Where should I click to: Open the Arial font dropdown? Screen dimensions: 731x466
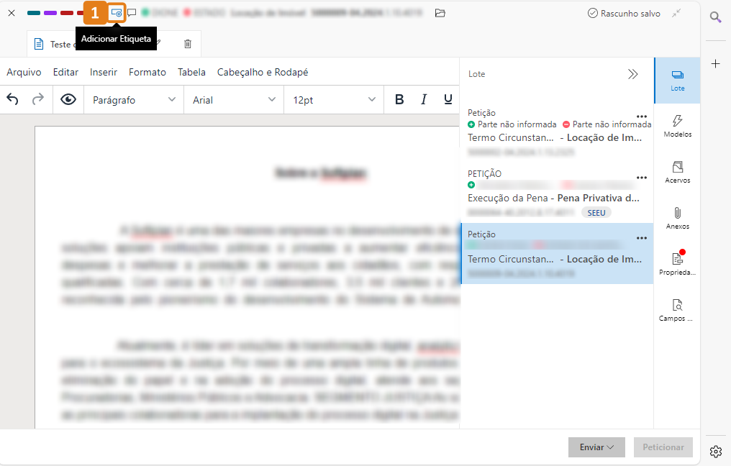tap(234, 100)
